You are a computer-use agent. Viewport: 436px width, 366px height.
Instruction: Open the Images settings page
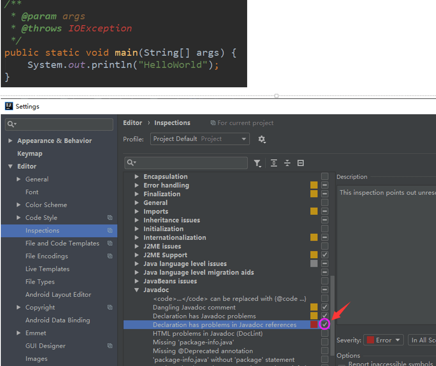[x=37, y=359]
